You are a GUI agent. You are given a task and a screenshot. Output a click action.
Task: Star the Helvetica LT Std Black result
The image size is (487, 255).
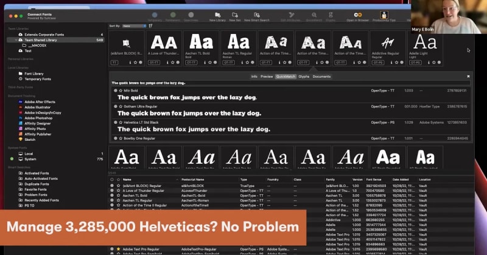coord(121,123)
